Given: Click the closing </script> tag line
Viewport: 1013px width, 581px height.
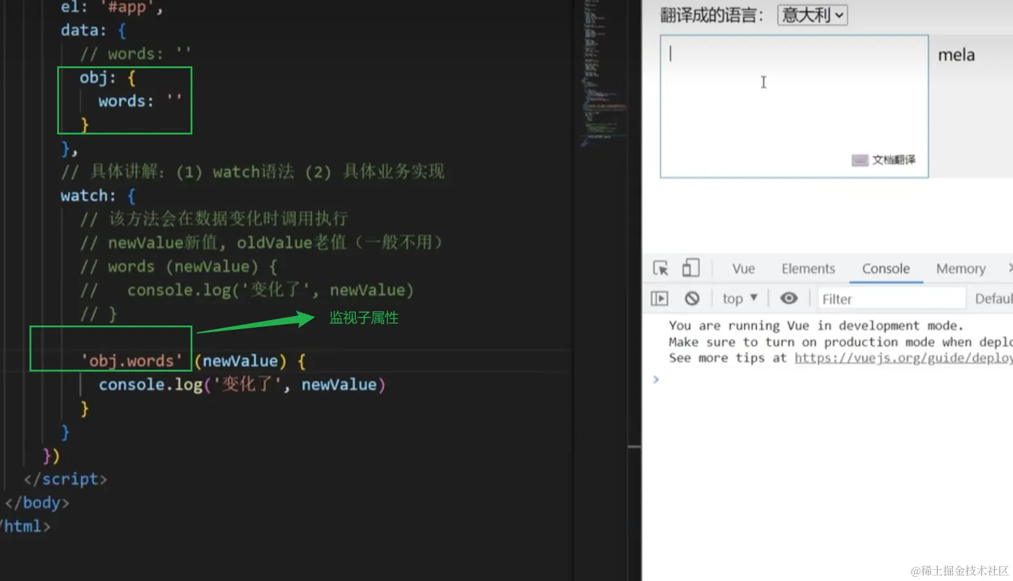Looking at the screenshot, I should (x=65, y=478).
